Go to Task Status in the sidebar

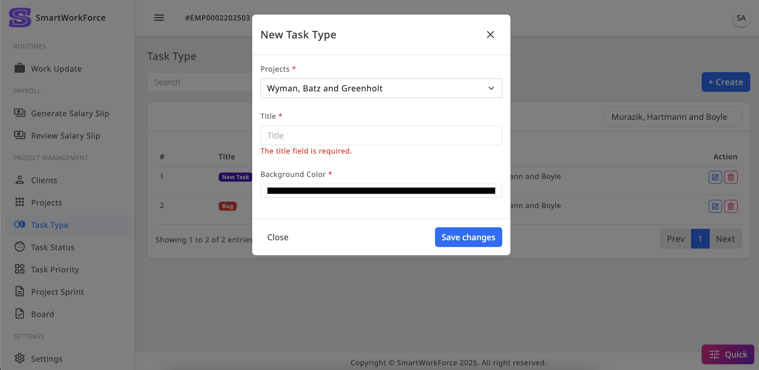tap(53, 247)
